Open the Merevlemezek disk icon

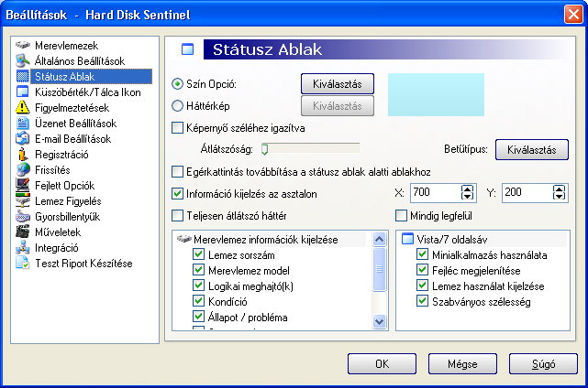coord(23,45)
